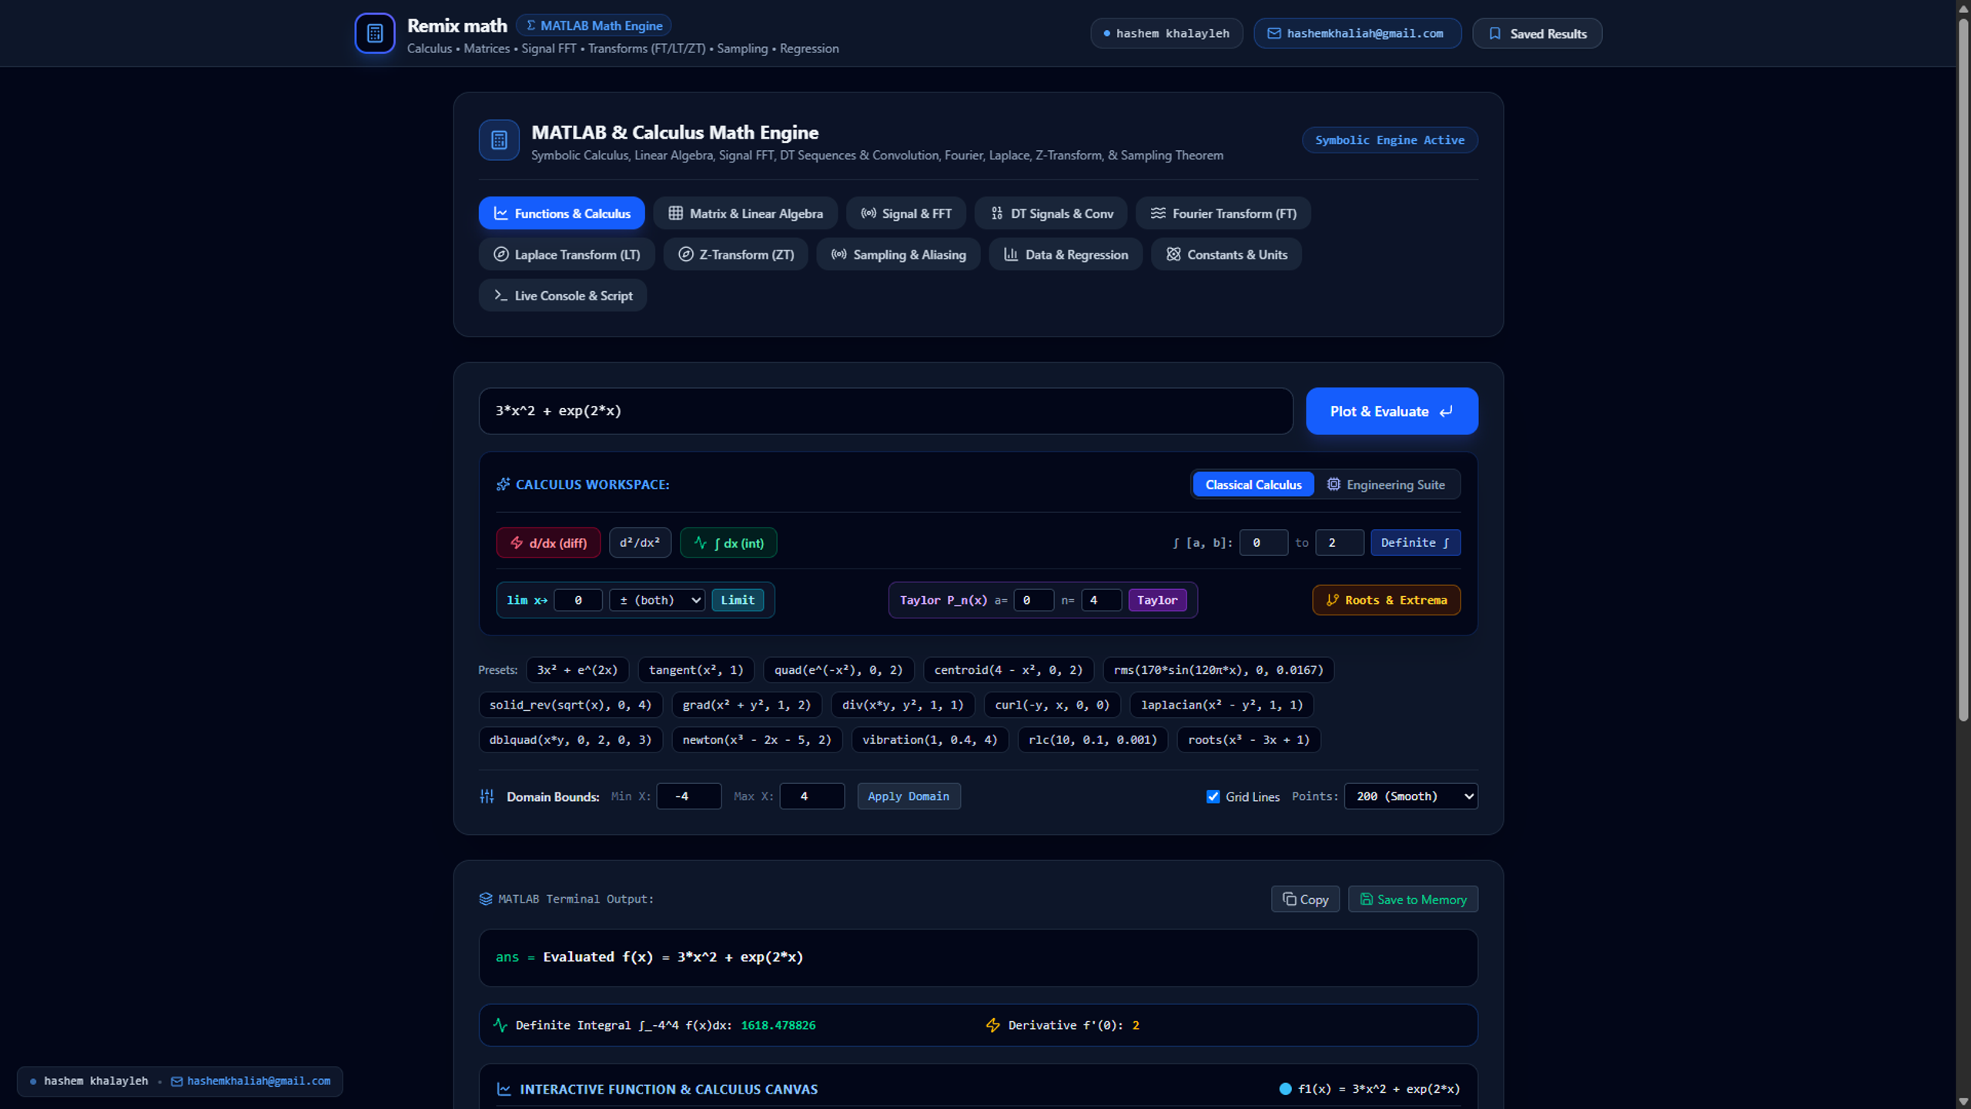The width and height of the screenshot is (1971, 1109).
Task: Click the mail icon in the header email pill
Action: tap(1274, 33)
